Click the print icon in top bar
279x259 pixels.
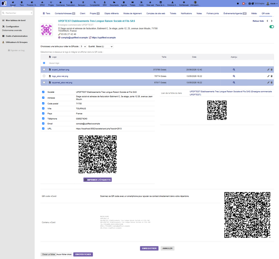(250, 3)
